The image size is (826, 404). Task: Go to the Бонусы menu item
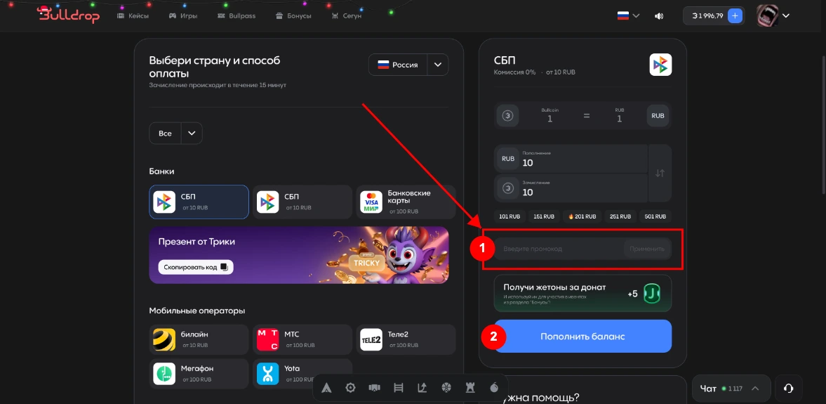click(293, 15)
